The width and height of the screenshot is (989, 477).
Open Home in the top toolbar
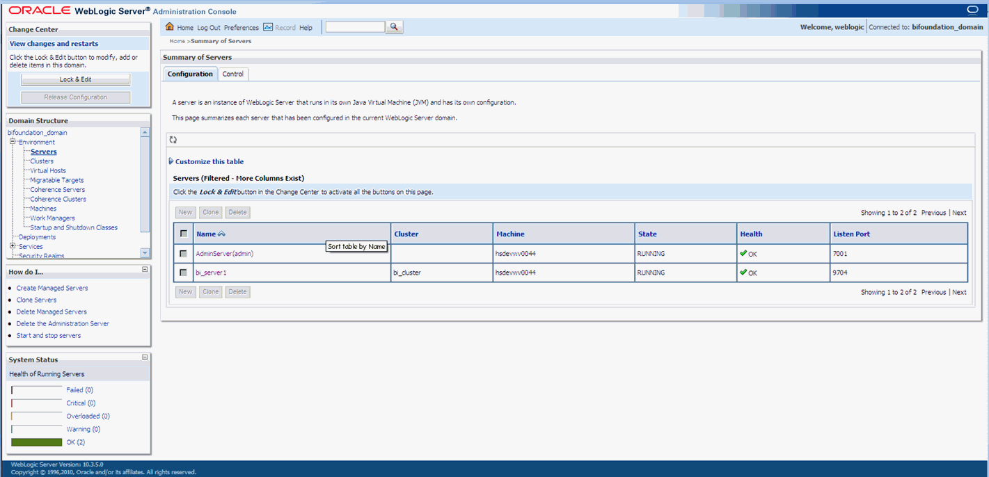pyautogui.click(x=185, y=28)
